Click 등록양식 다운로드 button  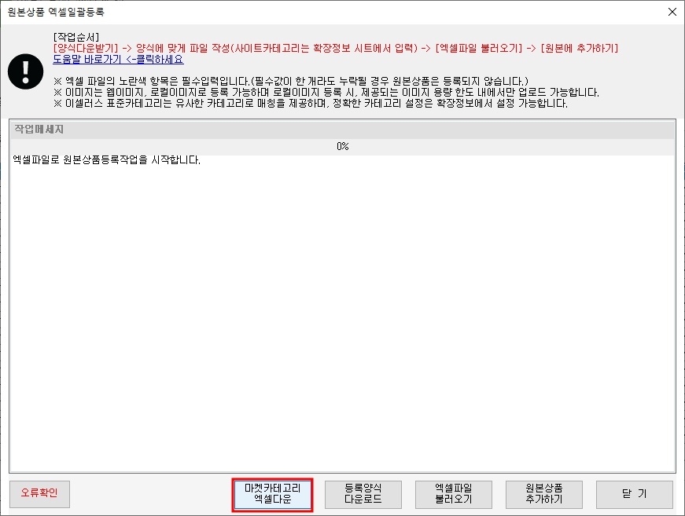pyautogui.click(x=363, y=494)
